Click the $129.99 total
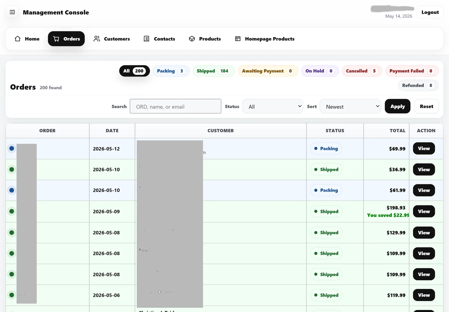This screenshot has width=449, height=312. pyautogui.click(x=396, y=233)
